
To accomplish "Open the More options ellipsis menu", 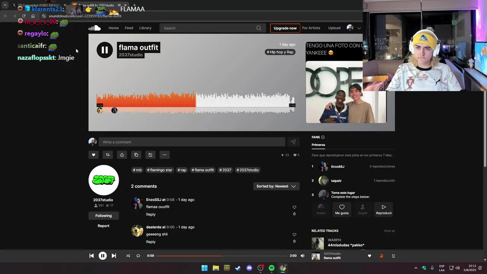I will (164, 155).
